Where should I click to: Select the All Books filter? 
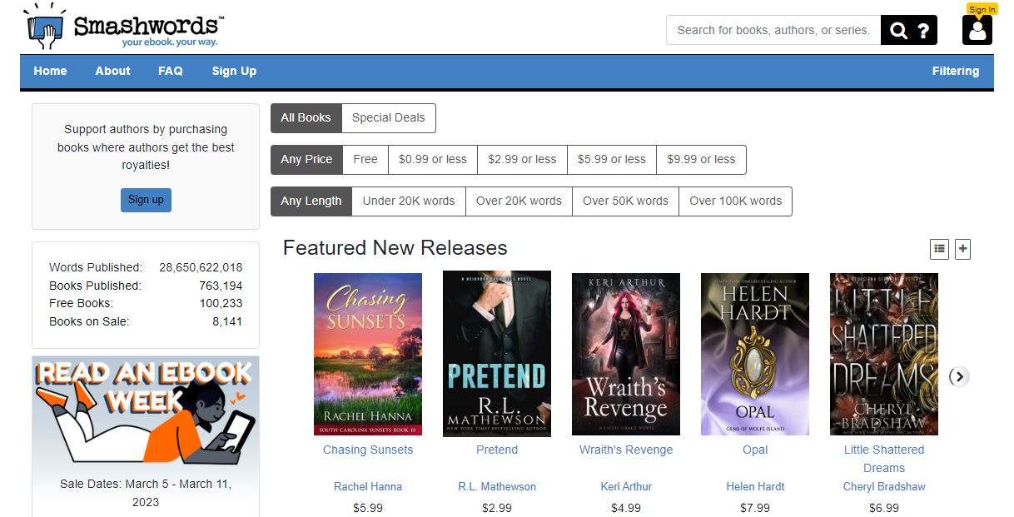[x=306, y=118]
